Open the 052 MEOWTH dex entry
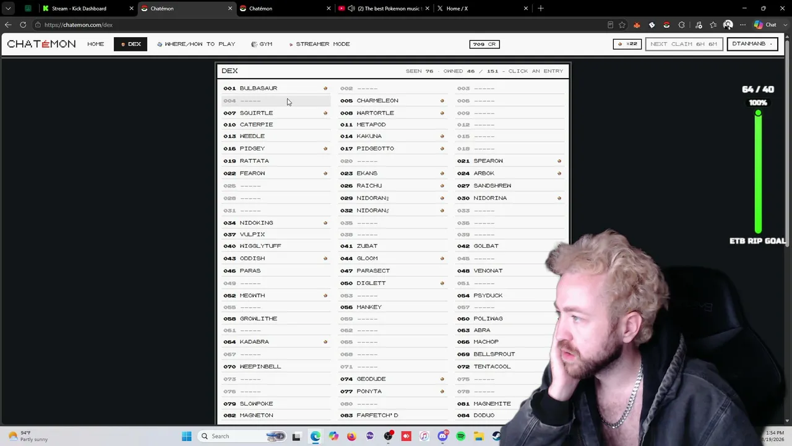The width and height of the screenshot is (792, 446). [276, 295]
